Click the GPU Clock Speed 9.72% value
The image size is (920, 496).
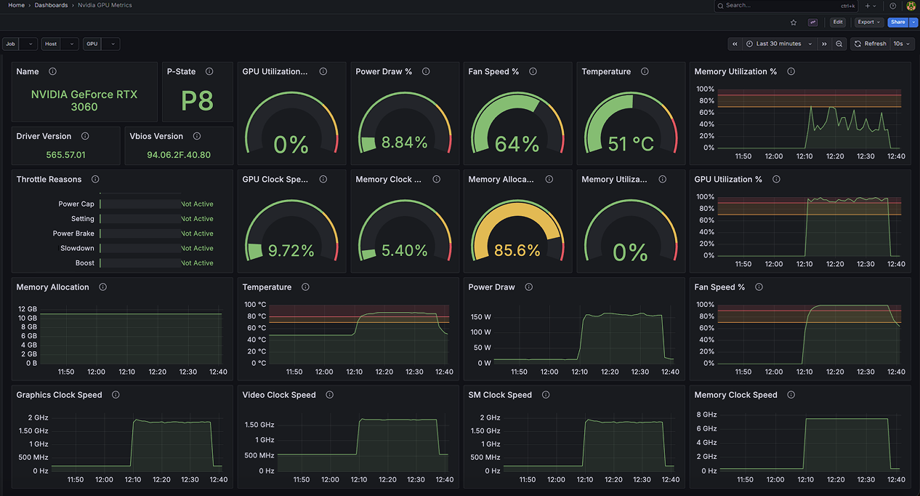click(x=291, y=251)
